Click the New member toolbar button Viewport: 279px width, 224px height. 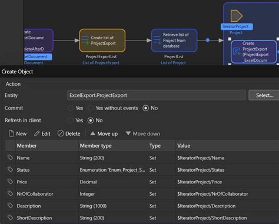coord(18,133)
